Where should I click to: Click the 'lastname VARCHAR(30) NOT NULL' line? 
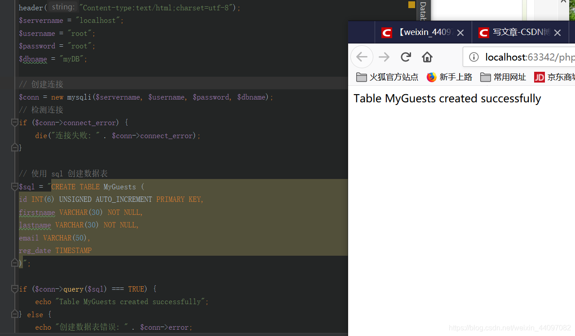tap(79, 225)
